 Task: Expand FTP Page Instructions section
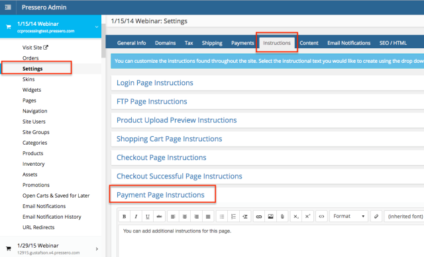pos(152,101)
